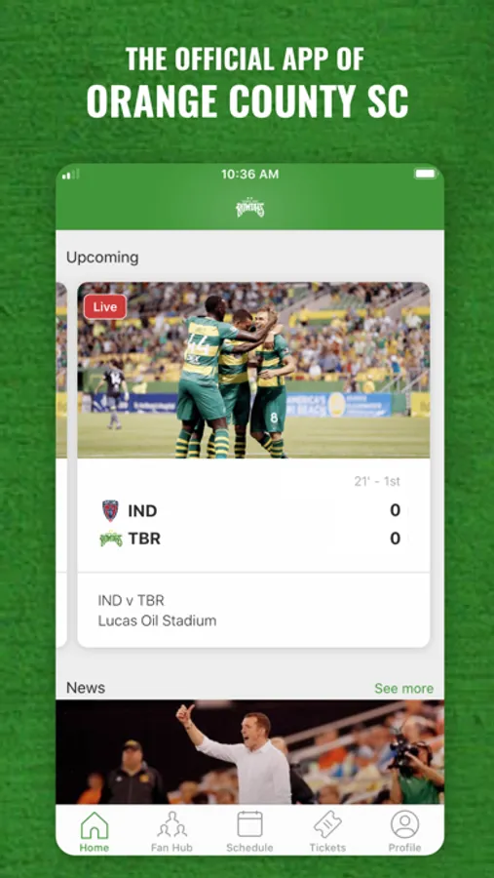Select the Schedule calendar icon
Viewport: 494px width, 878px height.
pyautogui.click(x=249, y=824)
